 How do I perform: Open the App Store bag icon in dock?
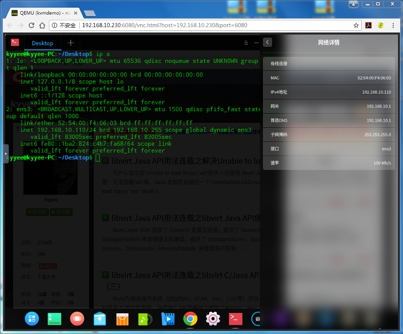pos(122,319)
